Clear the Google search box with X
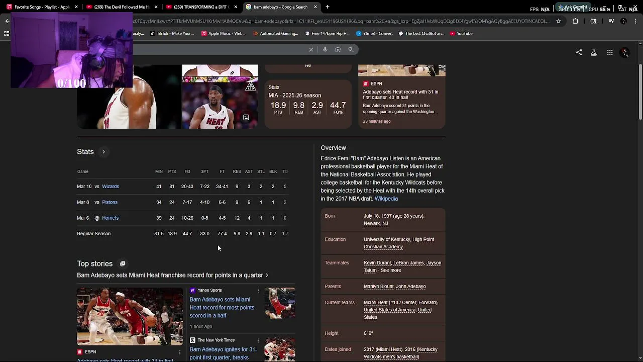643x362 pixels. 311,49
